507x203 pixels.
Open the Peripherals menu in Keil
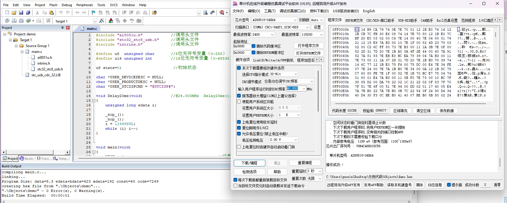coord(85,5)
